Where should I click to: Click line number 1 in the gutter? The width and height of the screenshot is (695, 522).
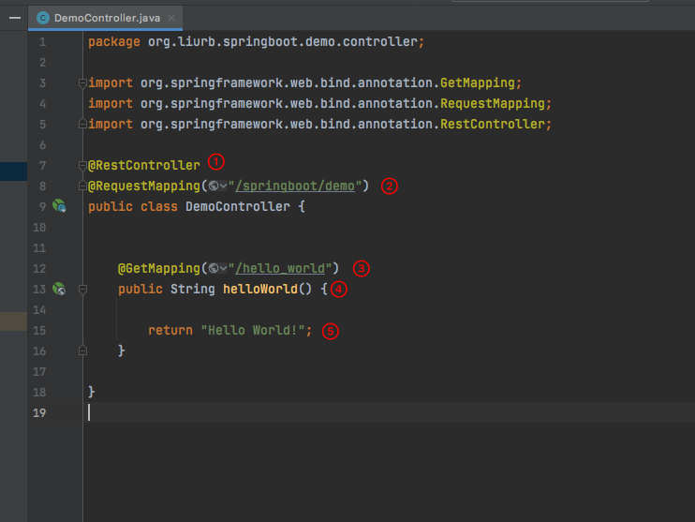(x=42, y=41)
